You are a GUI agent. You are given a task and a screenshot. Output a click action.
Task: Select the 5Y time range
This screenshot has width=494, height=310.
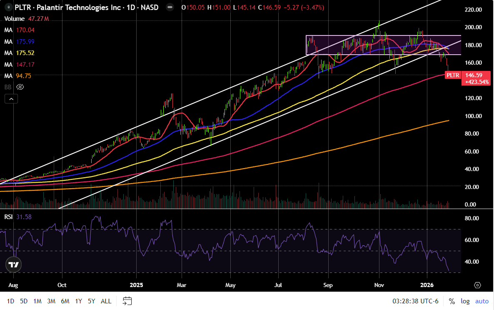pyautogui.click(x=91, y=301)
